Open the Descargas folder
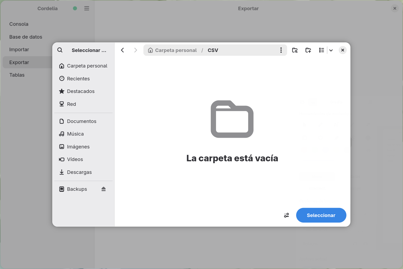This screenshot has width=403, height=269. tap(84, 172)
